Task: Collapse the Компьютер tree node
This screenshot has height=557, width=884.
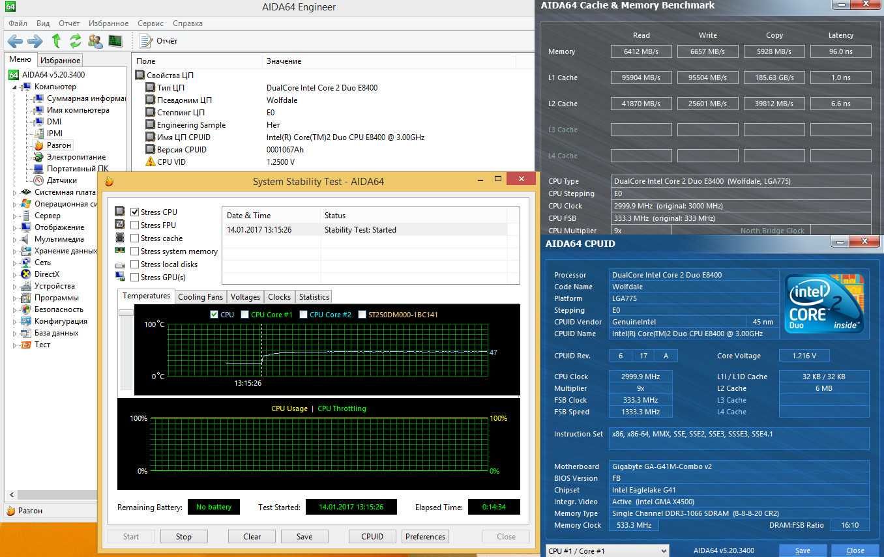Action: coord(16,87)
